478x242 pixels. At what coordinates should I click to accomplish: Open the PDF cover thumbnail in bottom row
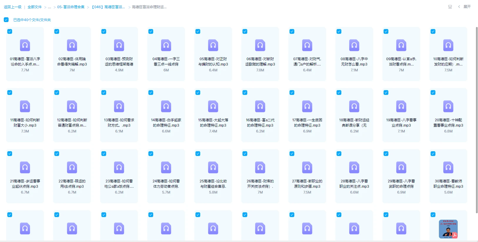[448, 229]
